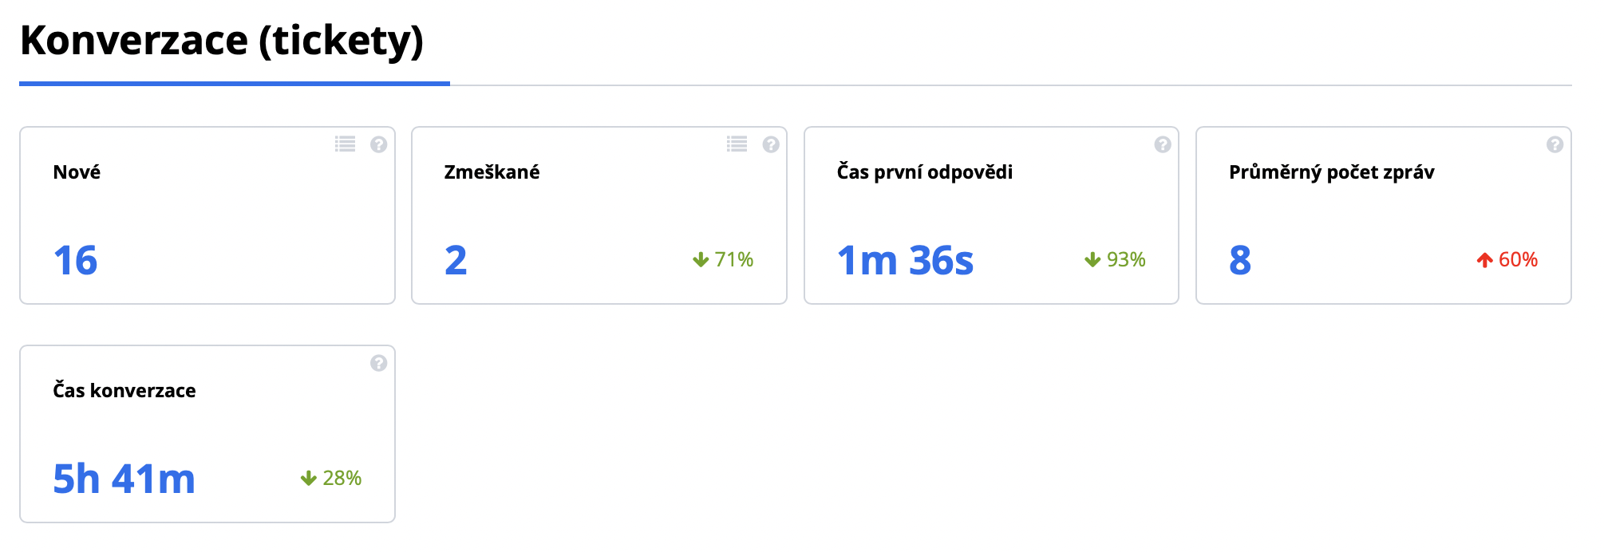
Task: Click the average messages value 8
Action: (1240, 260)
